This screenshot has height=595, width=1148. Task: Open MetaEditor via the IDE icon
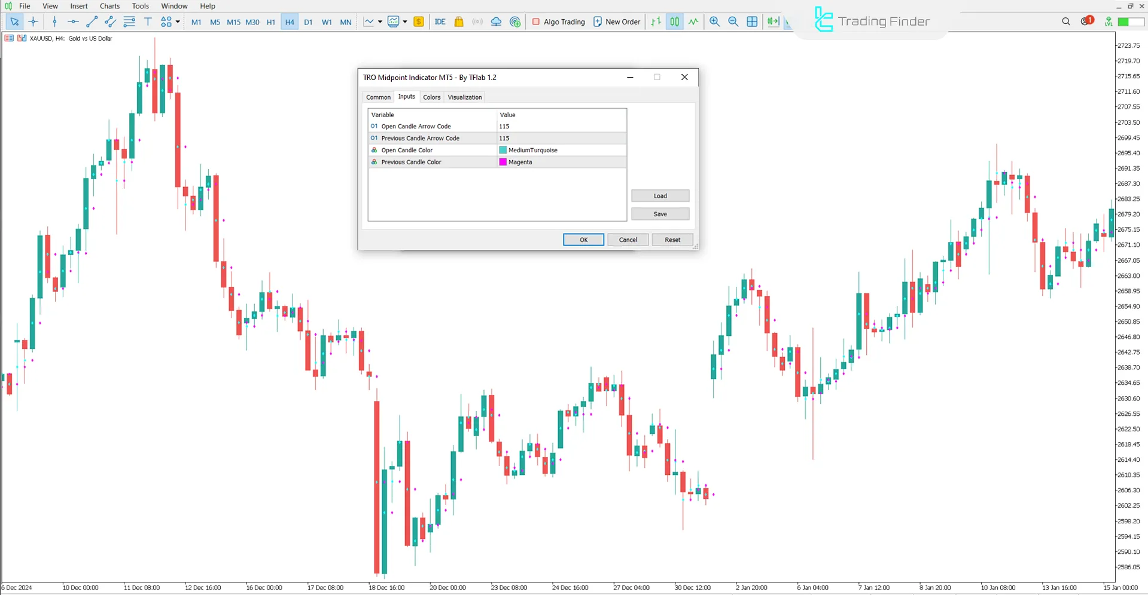[x=440, y=22]
